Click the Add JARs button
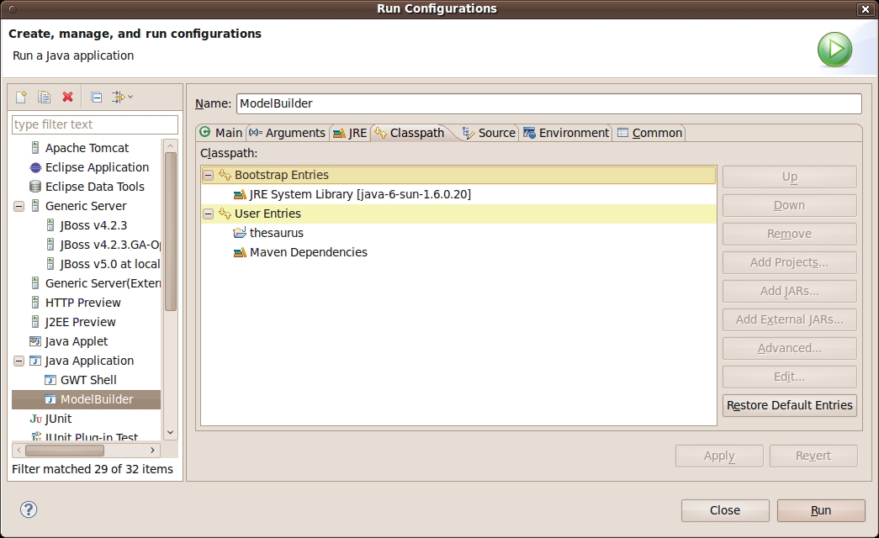The width and height of the screenshot is (879, 538). tap(789, 291)
